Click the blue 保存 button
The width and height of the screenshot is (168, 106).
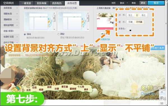click(156, 3)
